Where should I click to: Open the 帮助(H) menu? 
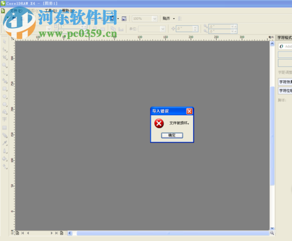[68, 11]
